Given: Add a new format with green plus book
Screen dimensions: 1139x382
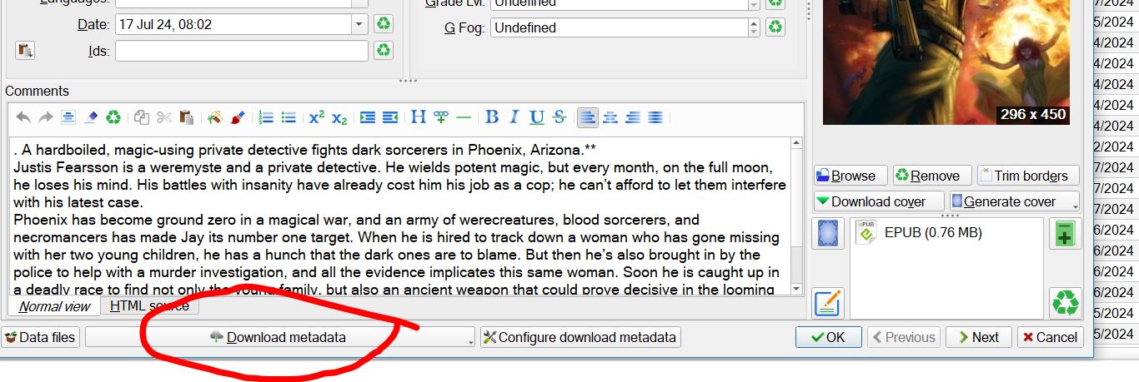Looking at the screenshot, I should tap(1066, 234).
